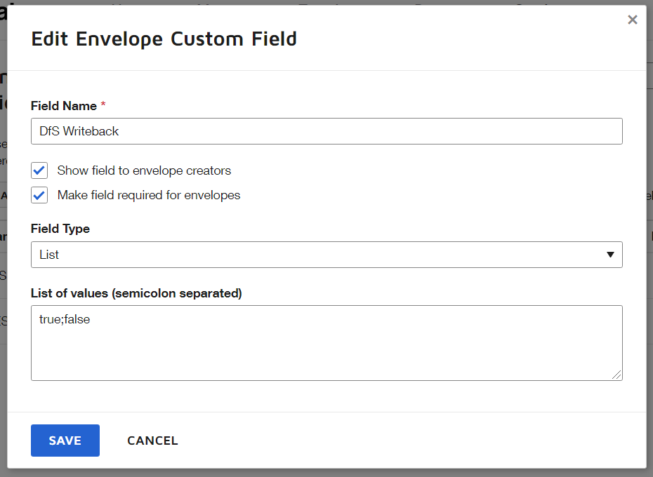Click the true;false values textarea
The height and width of the screenshot is (477, 653).
pos(326,342)
